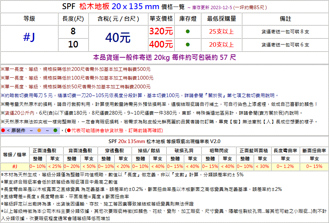Click the 25支以上 minimum order cell
The image size is (329, 223).
(222, 32)
